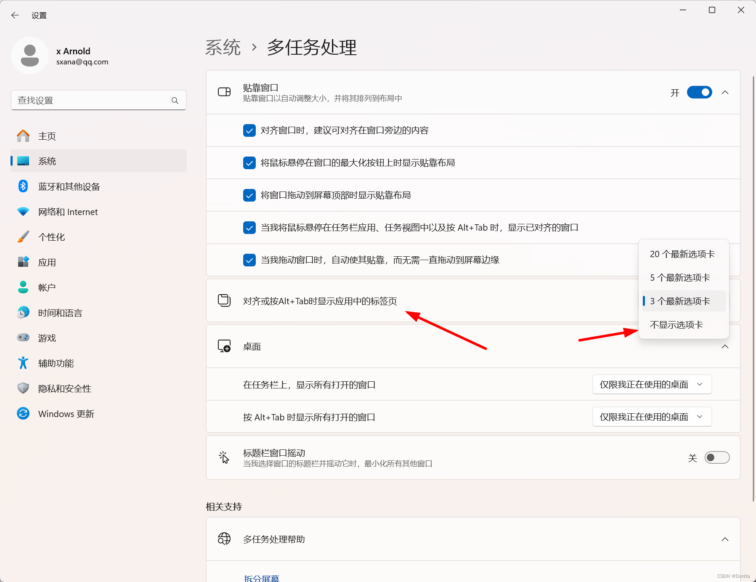Open the 按 Alt+Tab 时显示所有打开的窗口 dropdown
This screenshot has height=582, width=756.
click(652, 417)
